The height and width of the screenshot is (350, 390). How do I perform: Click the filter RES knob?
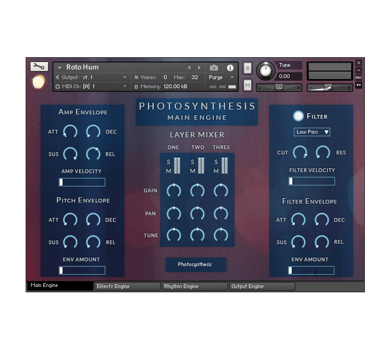pyautogui.click(x=323, y=152)
